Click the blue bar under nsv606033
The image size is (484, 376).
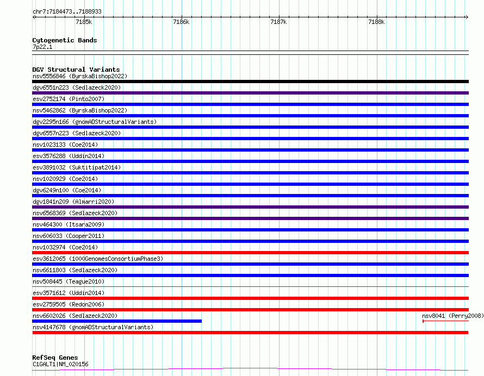250,241
